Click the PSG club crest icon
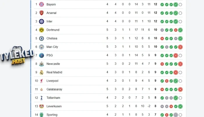This screenshot has width=204, height=117. point(41,55)
